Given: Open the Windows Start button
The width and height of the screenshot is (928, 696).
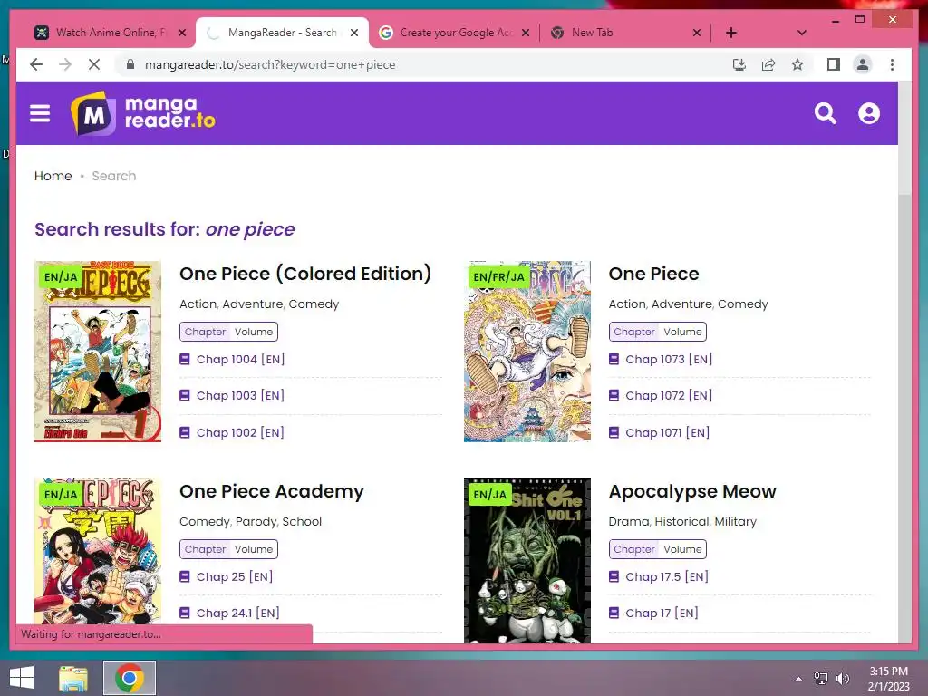Looking at the screenshot, I should coord(22,678).
